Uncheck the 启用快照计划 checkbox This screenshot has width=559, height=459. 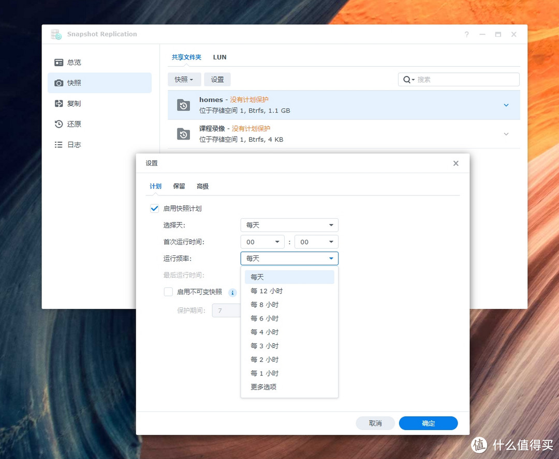tap(154, 208)
